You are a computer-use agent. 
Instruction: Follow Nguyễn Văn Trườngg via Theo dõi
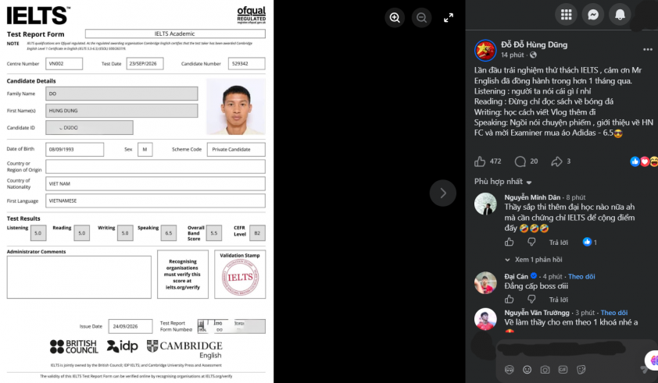(x=614, y=313)
